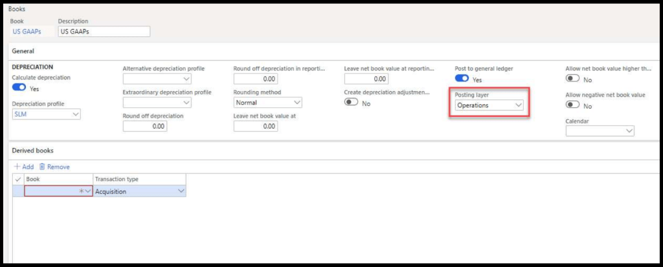Enable Allow net book value higher toggle
This screenshot has height=267, width=663.
(x=572, y=78)
